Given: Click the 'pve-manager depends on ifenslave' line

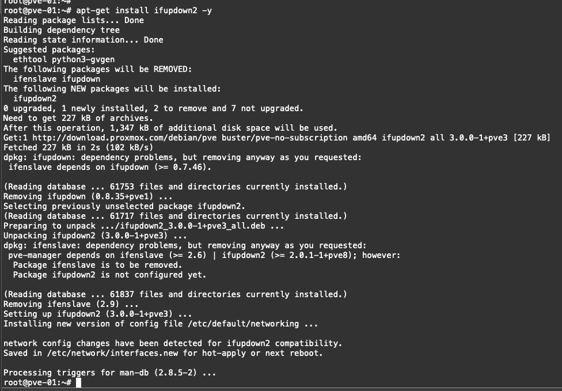Looking at the screenshot, I should (x=204, y=255).
